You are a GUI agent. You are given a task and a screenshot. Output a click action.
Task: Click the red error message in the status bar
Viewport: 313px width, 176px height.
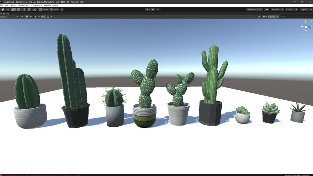point(40,175)
